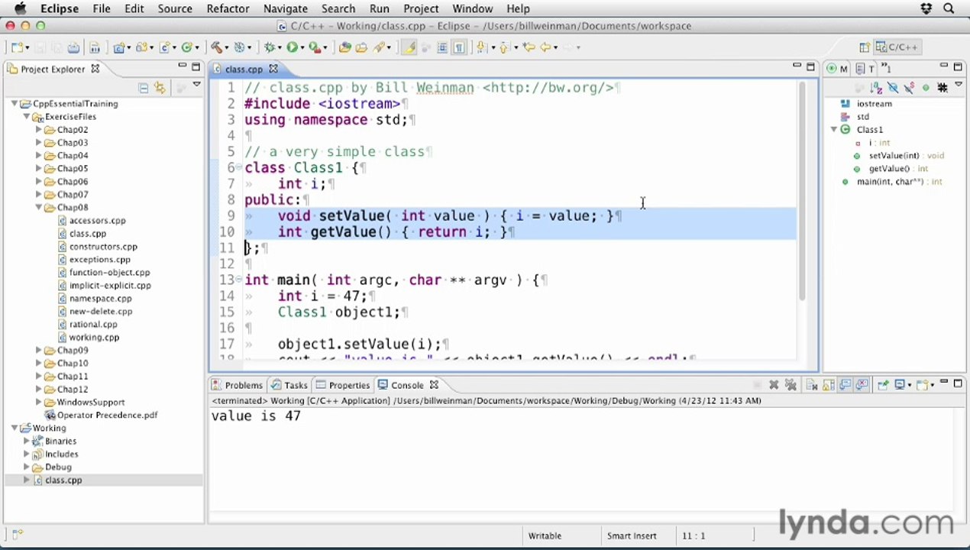Click the Debug (bug) toolbar icon
This screenshot has width=970, height=550.
[x=269, y=47]
